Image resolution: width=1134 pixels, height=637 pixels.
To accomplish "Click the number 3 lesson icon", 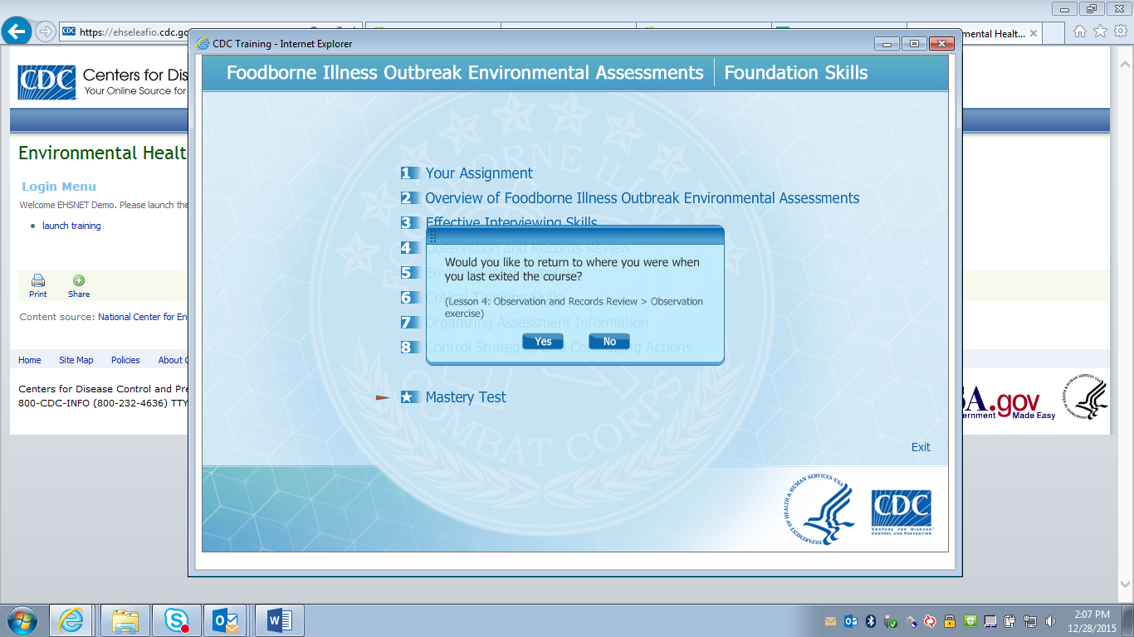I will [408, 223].
